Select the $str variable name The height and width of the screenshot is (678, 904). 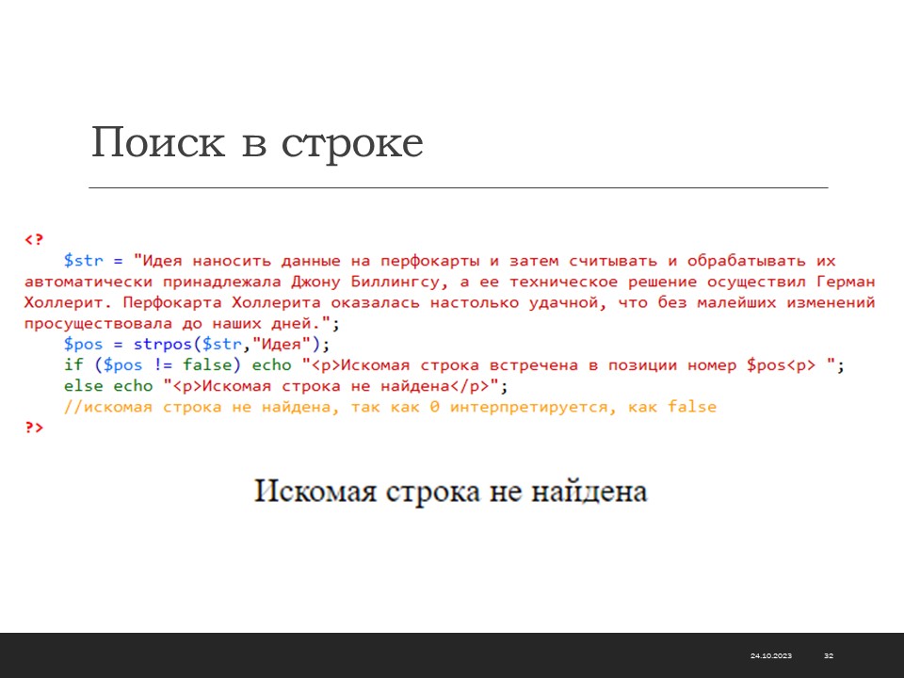coord(83,261)
